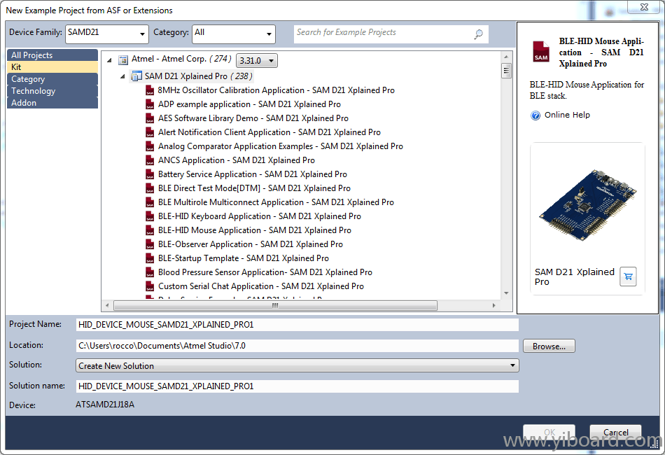Collapse the SAM D21 Xplained Pro node
Screen dimensions: 665x455
122,76
